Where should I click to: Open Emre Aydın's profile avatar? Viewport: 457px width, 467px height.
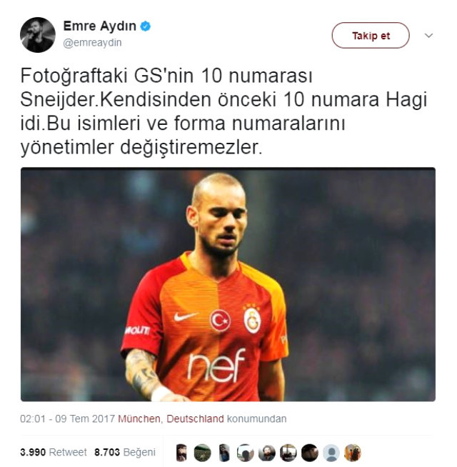pos(38,35)
